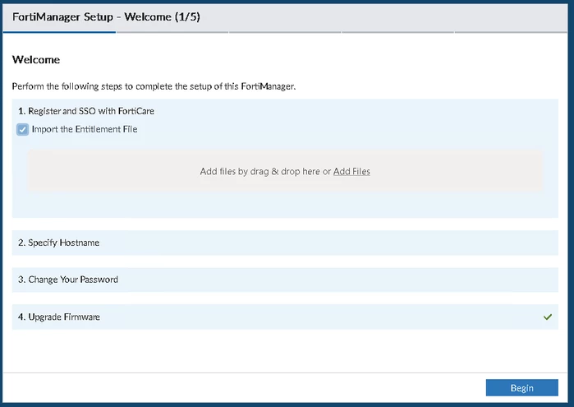Select step 1 Register and SSO with FortiCare
The height and width of the screenshot is (407, 574).
86,111
